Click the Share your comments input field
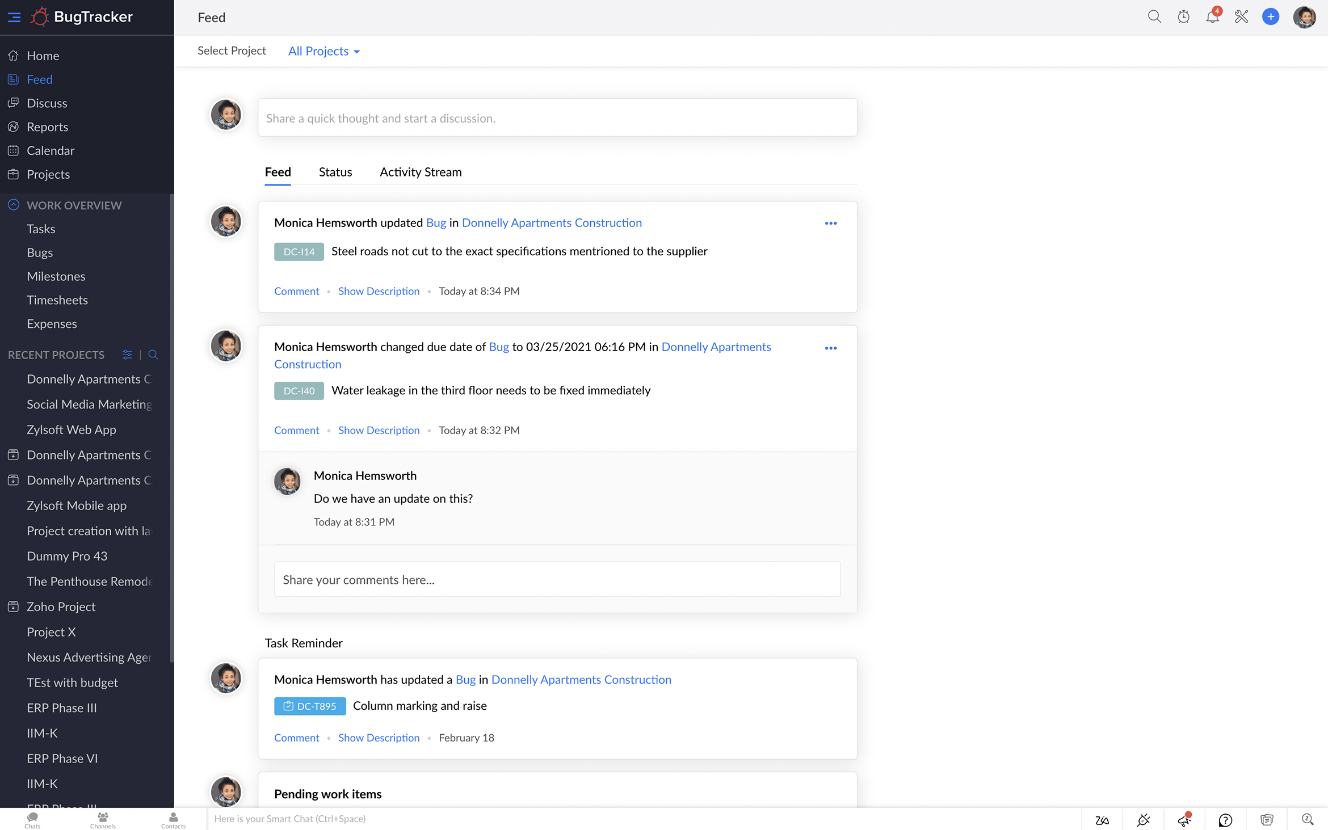This screenshot has width=1328, height=830. (x=557, y=579)
